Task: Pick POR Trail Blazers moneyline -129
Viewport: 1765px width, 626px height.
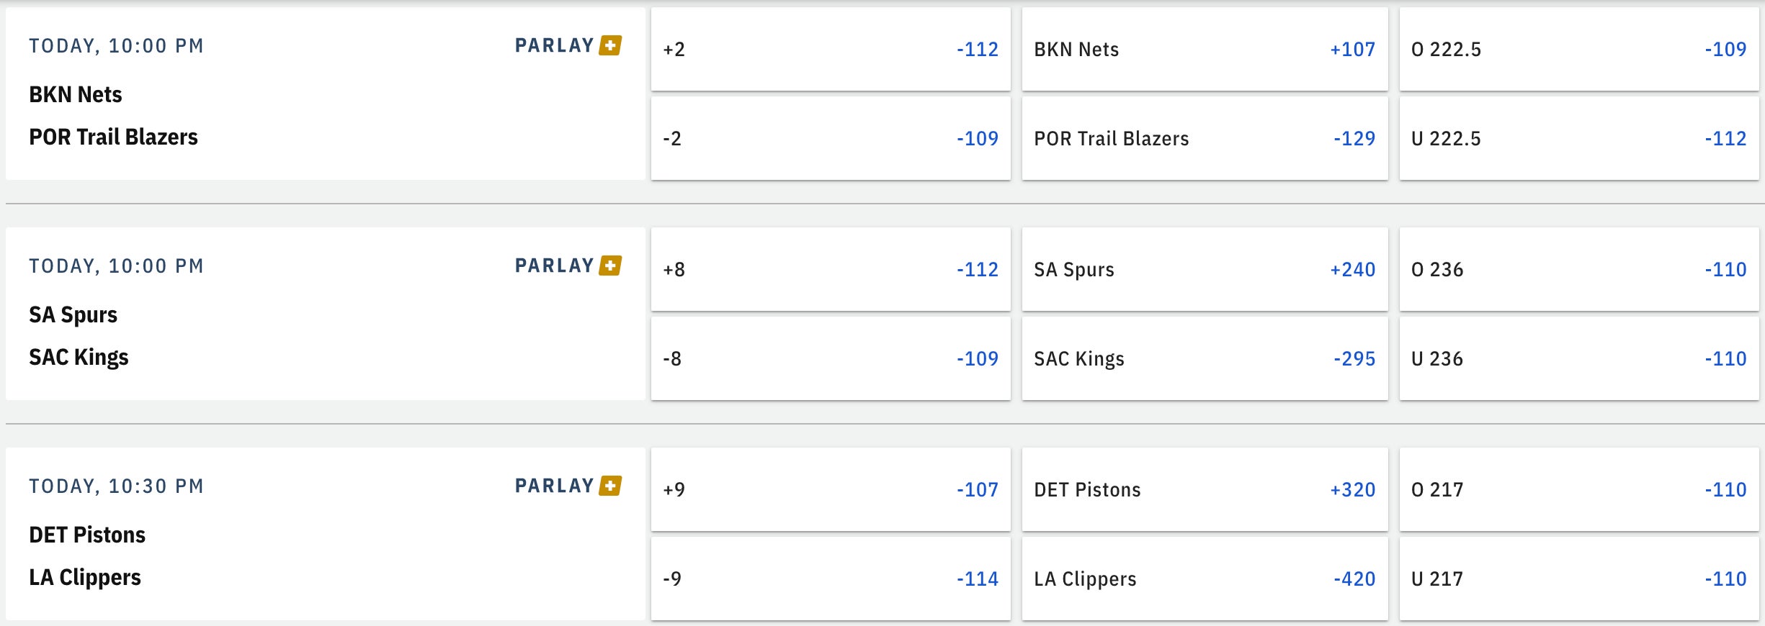Action: coord(1204,138)
